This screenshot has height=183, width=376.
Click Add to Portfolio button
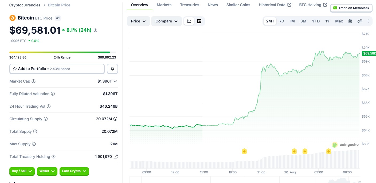[x=57, y=69]
